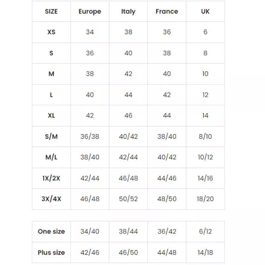Select the S/M size row label
This screenshot has width=265, height=265.
coord(51,136)
